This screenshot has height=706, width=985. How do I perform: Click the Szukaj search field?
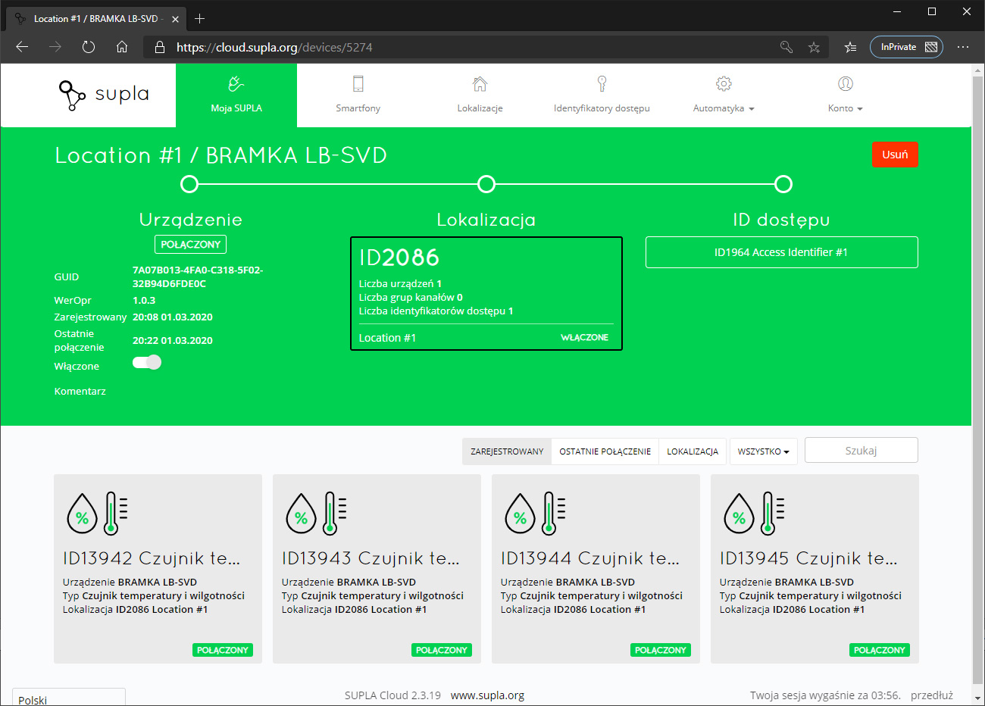(x=861, y=450)
